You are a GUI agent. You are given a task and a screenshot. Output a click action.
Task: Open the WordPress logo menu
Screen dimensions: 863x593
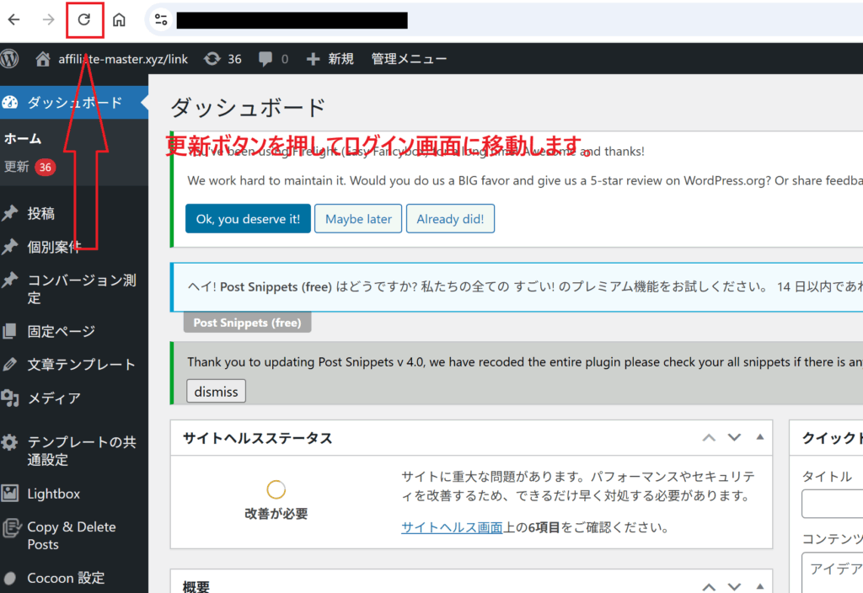tap(10, 58)
